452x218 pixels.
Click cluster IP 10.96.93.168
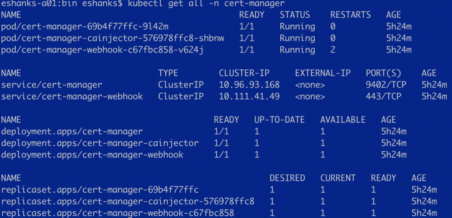(x=249, y=85)
